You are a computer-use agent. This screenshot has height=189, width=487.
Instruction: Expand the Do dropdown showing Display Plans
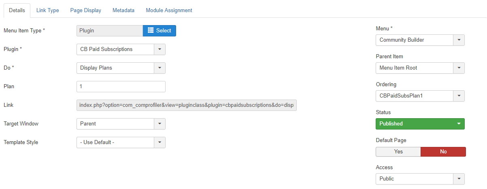point(121,68)
